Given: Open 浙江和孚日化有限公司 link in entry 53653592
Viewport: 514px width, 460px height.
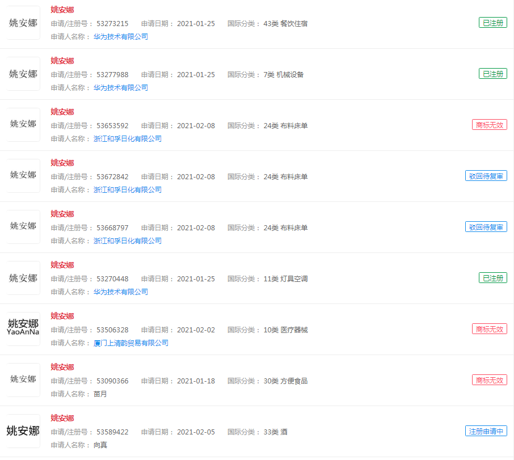Looking at the screenshot, I should 128,139.
